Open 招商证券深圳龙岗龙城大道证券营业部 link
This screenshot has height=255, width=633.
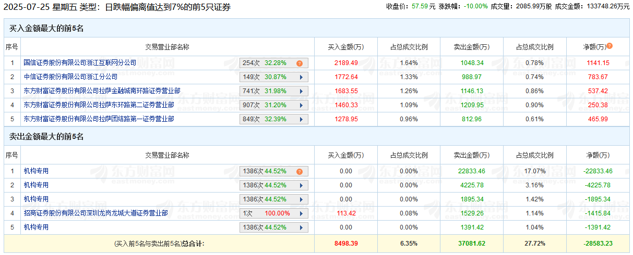tap(95, 213)
